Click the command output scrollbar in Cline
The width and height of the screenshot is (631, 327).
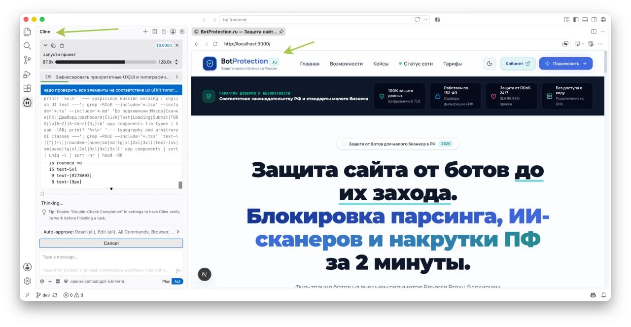[180, 185]
